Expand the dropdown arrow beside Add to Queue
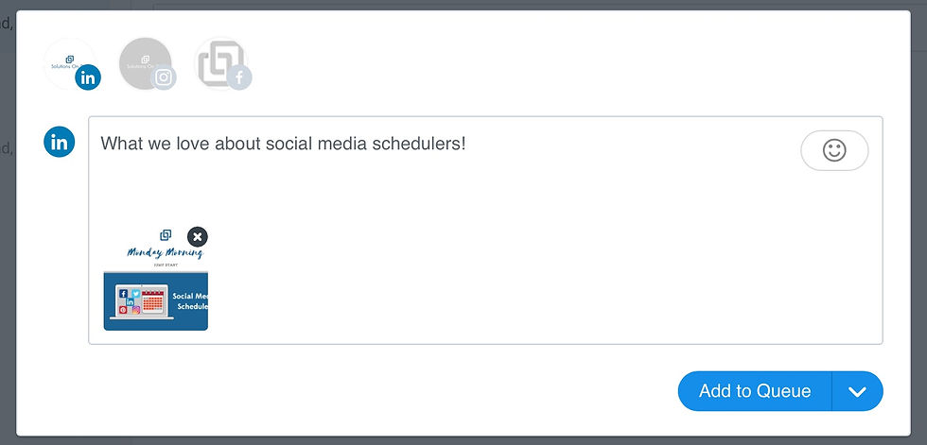 857,391
